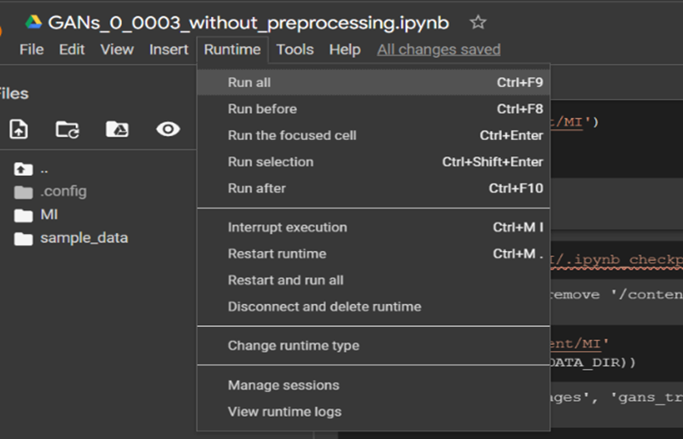Expand the MI folder
683x439 pixels.
(x=49, y=214)
